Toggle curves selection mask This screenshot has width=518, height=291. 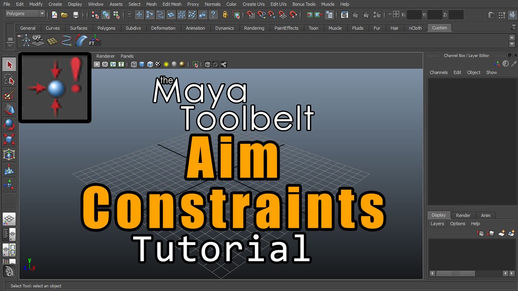[160, 15]
